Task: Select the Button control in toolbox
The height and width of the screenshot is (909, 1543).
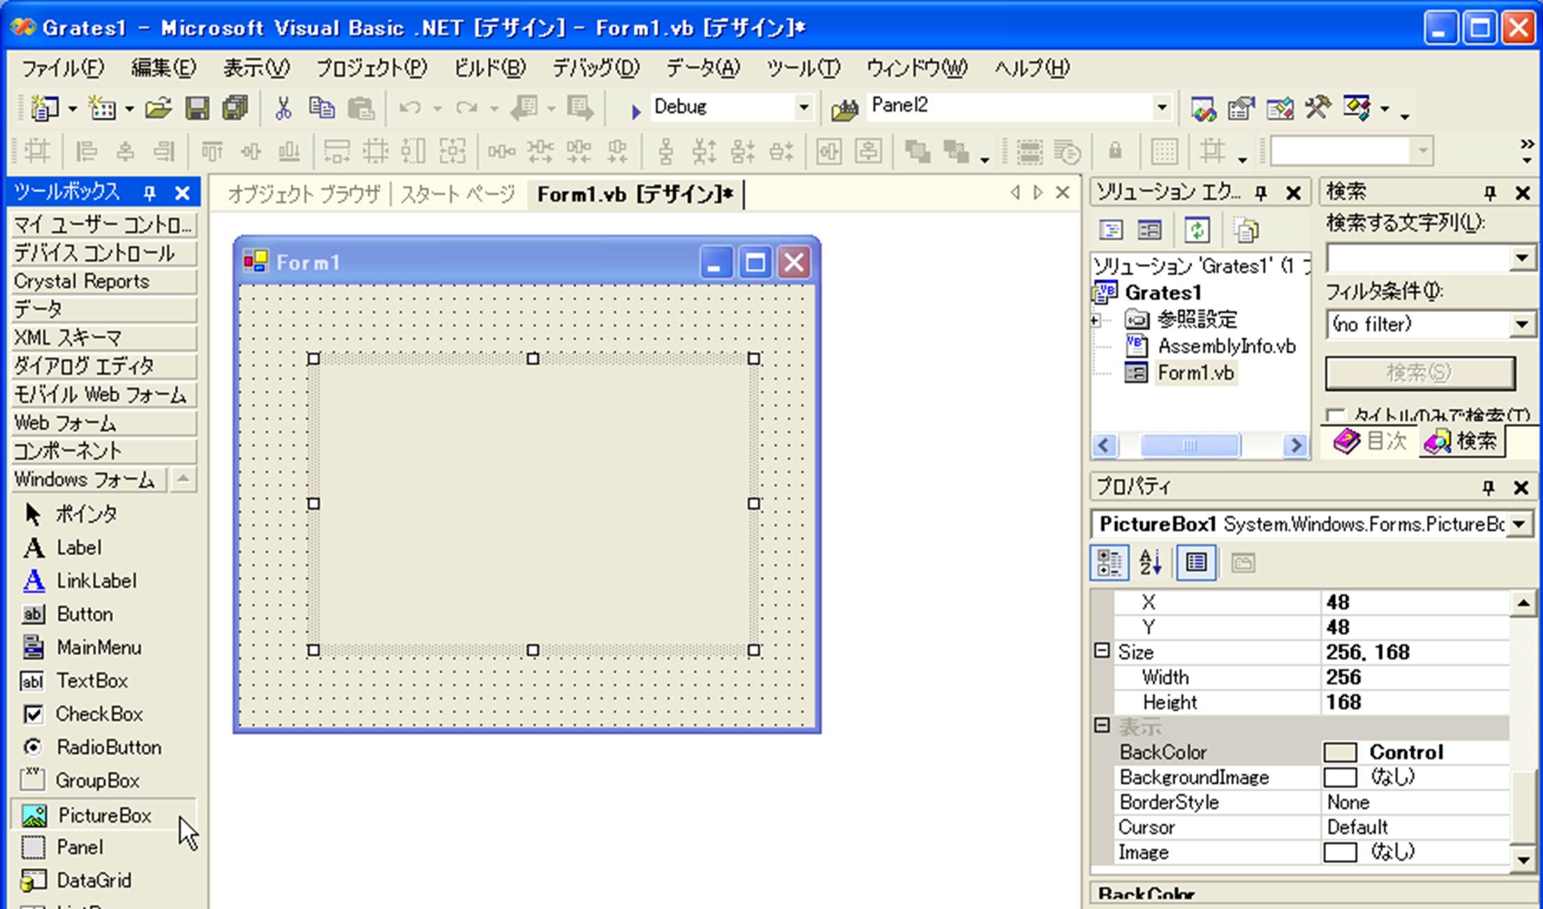Action: (x=84, y=614)
